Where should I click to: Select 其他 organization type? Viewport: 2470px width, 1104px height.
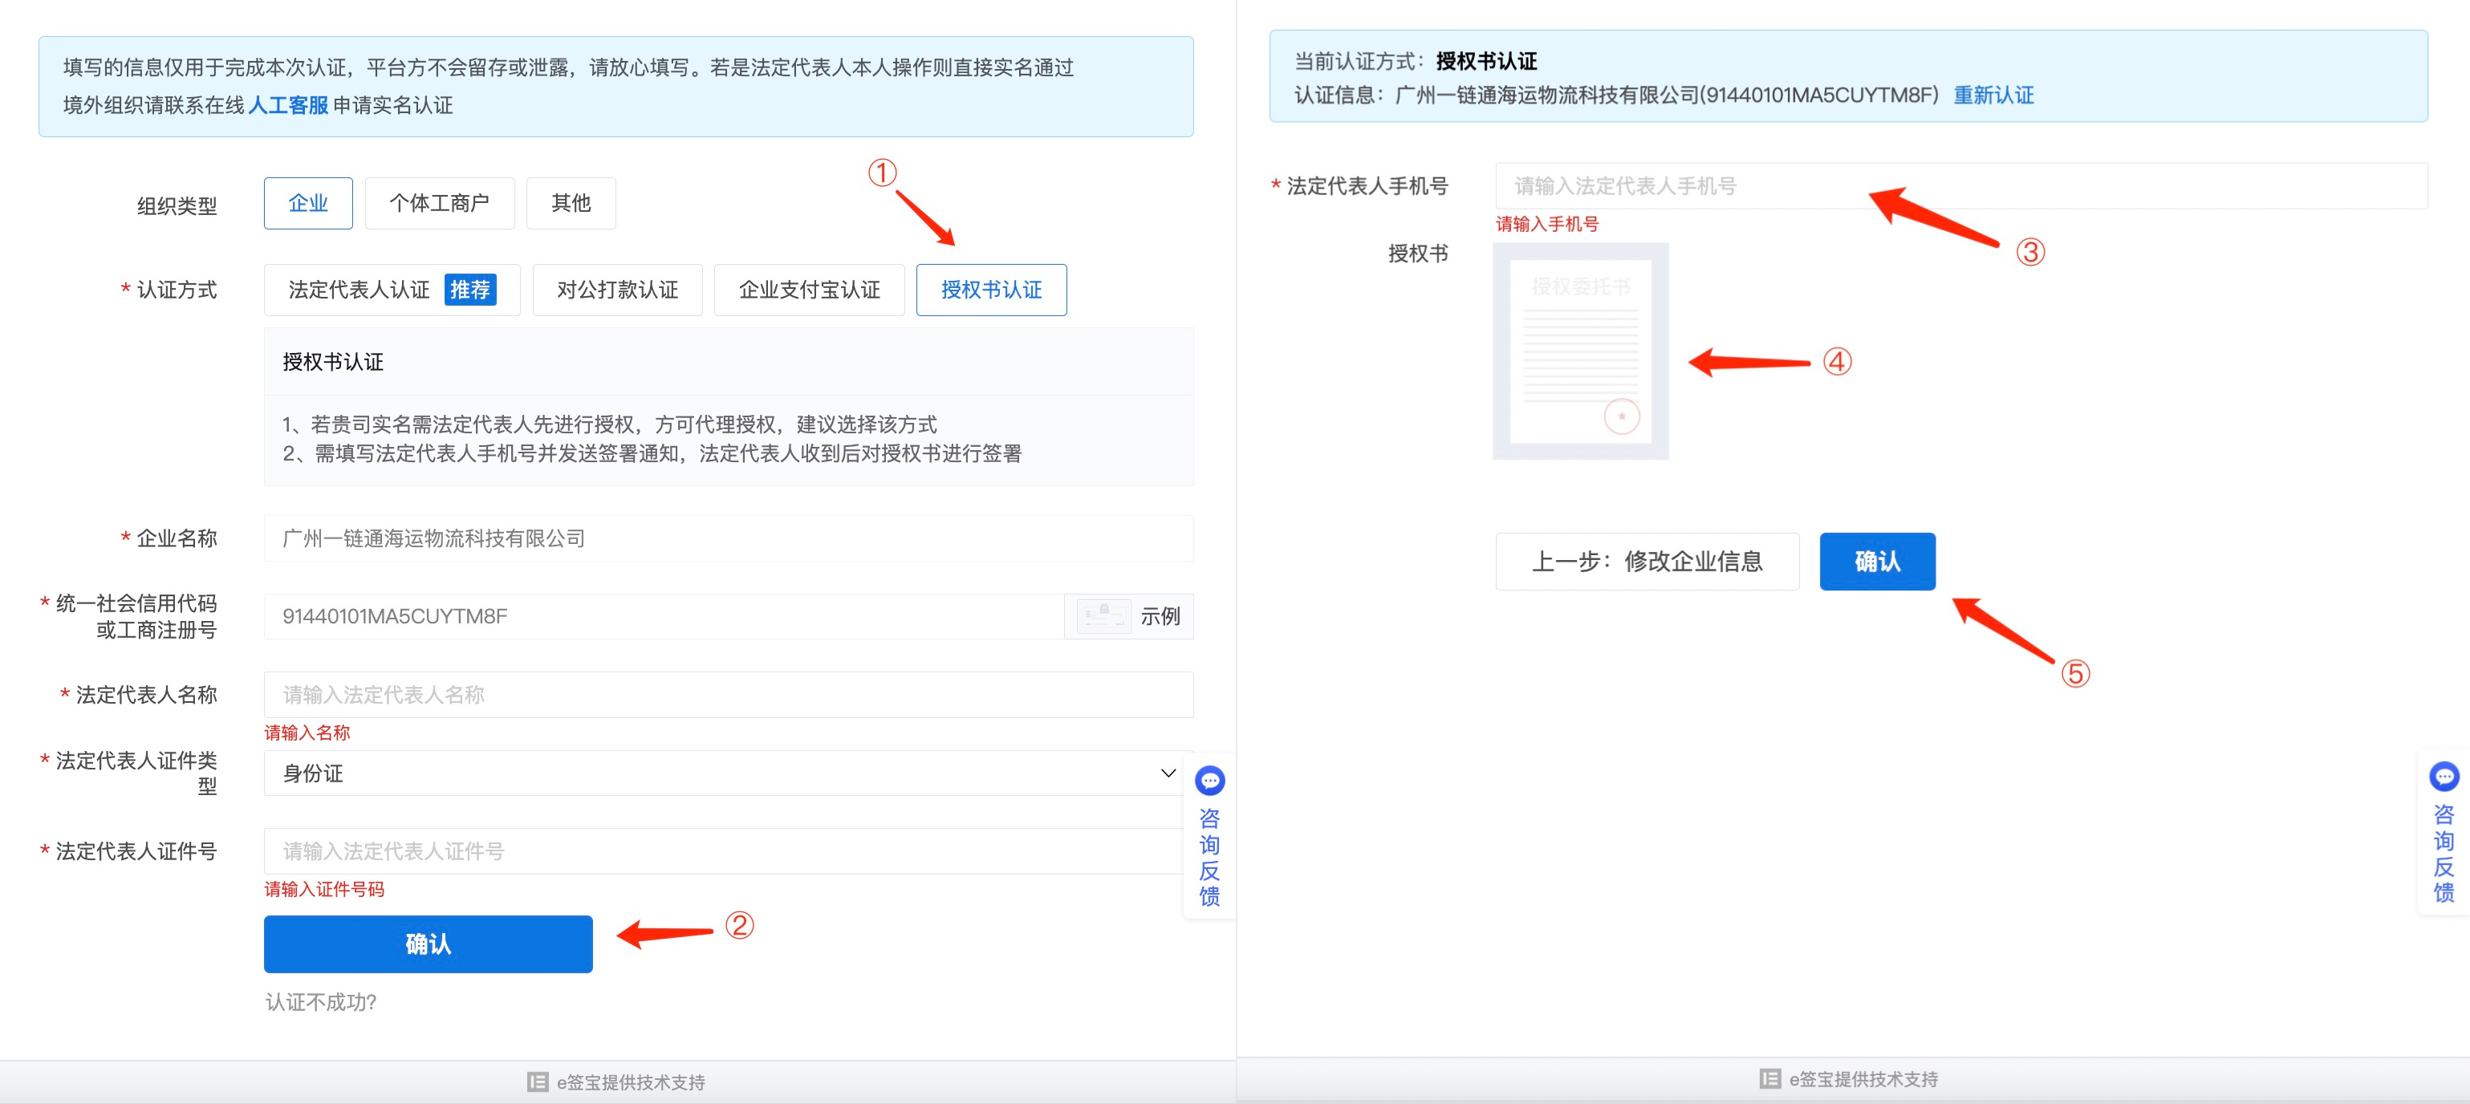(x=571, y=203)
